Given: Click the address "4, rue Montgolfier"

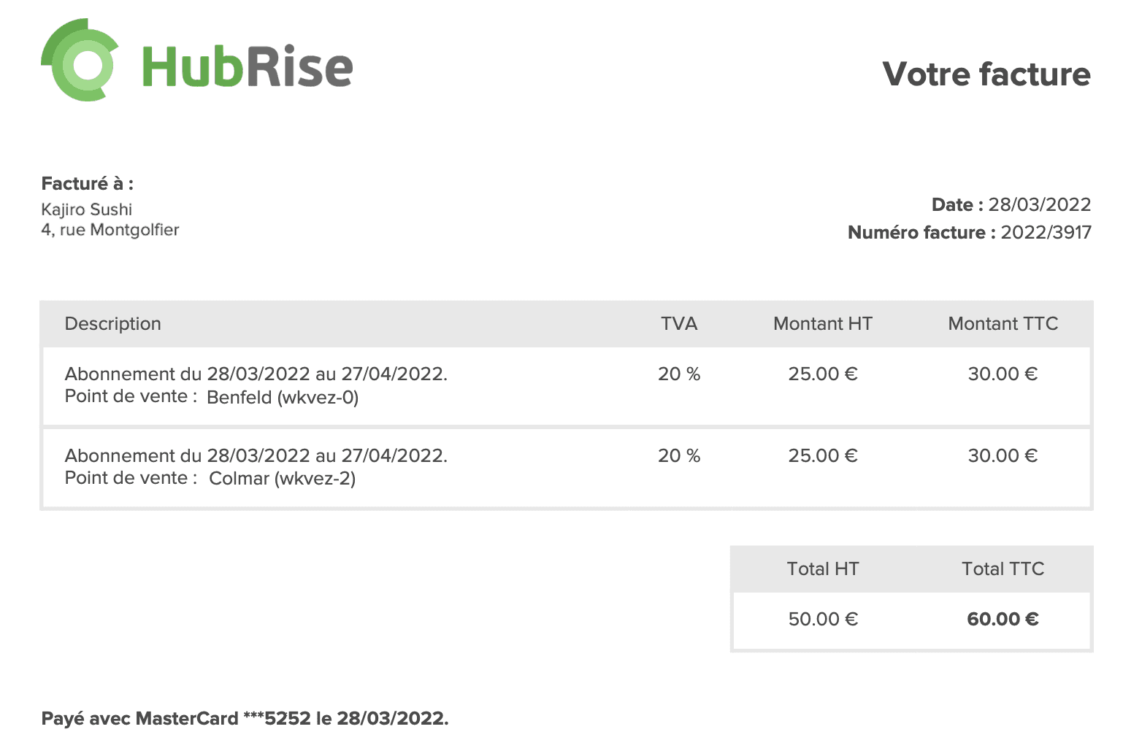Looking at the screenshot, I should pyautogui.click(x=110, y=230).
